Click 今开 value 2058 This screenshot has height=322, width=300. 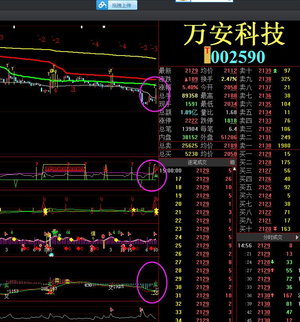click(x=230, y=88)
